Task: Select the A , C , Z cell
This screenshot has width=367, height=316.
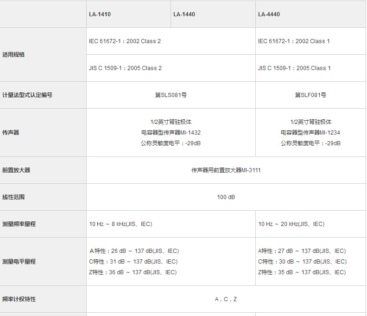Action: (226, 299)
